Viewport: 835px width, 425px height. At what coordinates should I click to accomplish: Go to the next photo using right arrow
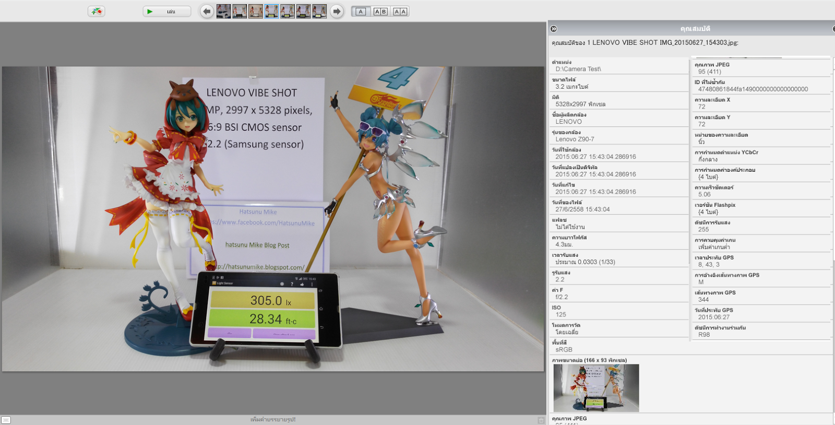337,11
